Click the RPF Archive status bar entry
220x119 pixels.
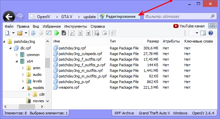124,113
